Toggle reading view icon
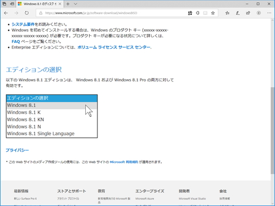 pos(205,13)
